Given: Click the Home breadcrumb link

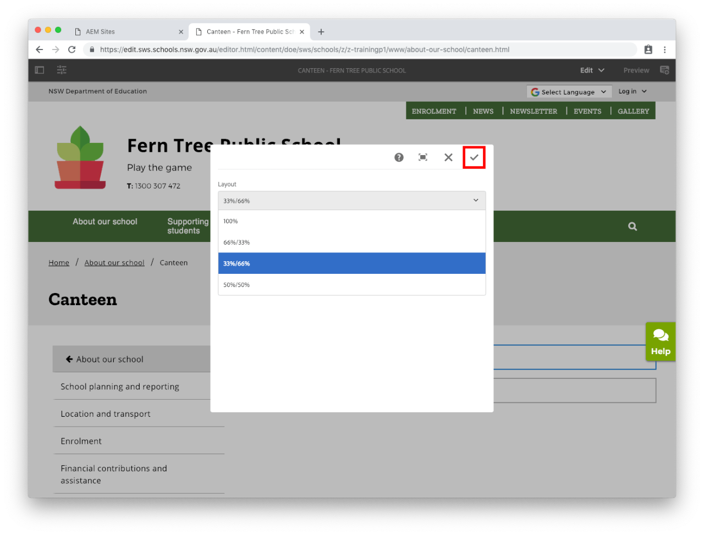Looking at the screenshot, I should click(x=59, y=263).
